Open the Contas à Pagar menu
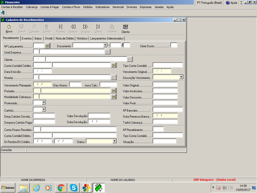The width and height of the screenshot is (257, 193). [x=50, y=7]
